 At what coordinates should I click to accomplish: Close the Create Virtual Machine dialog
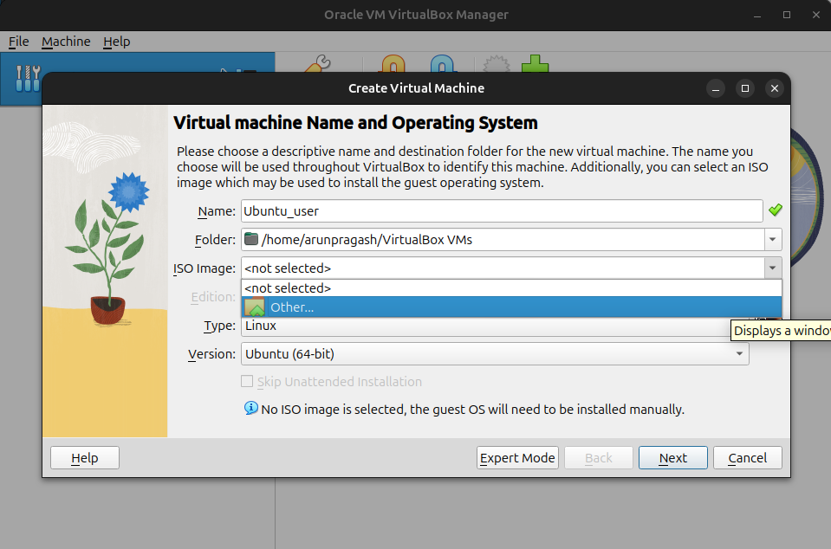pos(775,88)
